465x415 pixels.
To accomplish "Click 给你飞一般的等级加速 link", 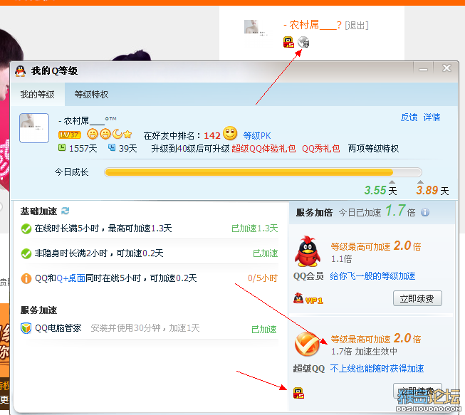I will tap(372, 276).
